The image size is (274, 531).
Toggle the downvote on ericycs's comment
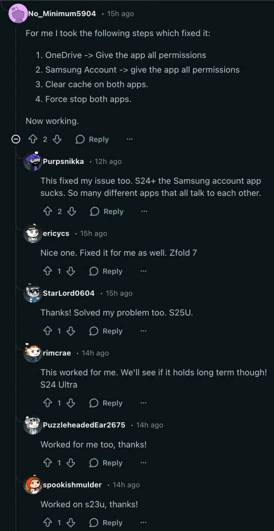click(70, 271)
